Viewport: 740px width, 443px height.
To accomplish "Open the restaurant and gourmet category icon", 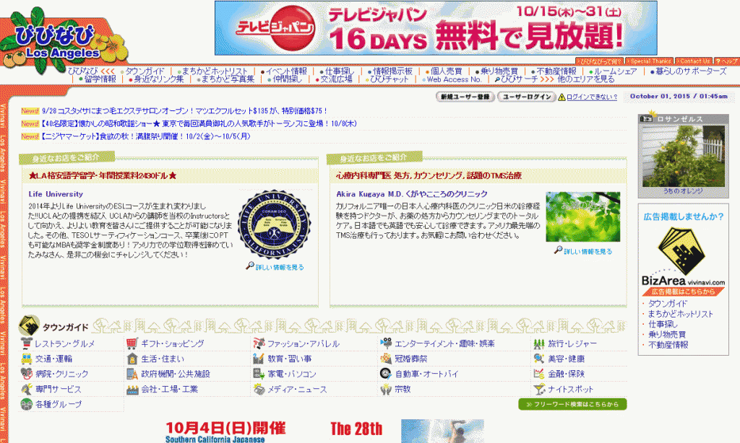I will click(27, 343).
